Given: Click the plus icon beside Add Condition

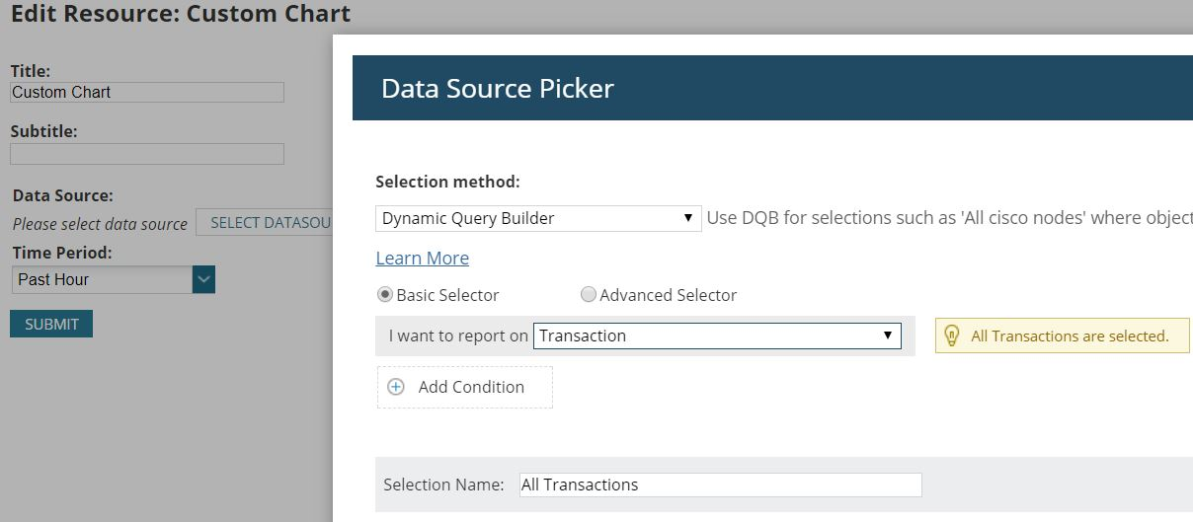Looking at the screenshot, I should (x=396, y=387).
